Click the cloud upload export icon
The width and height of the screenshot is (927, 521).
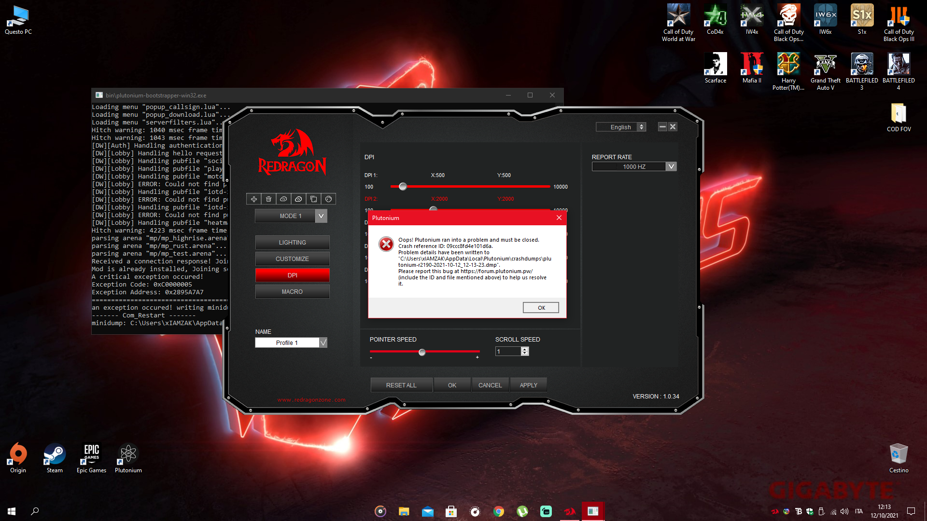point(284,199)
